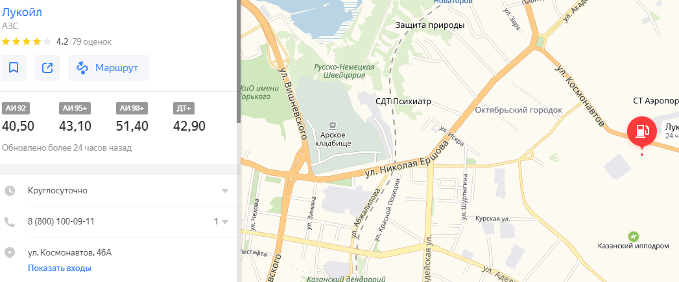The height and width of the screenshot is (282, 679).
Task: Click the Лукойл title link
Action: pos(22,12)
